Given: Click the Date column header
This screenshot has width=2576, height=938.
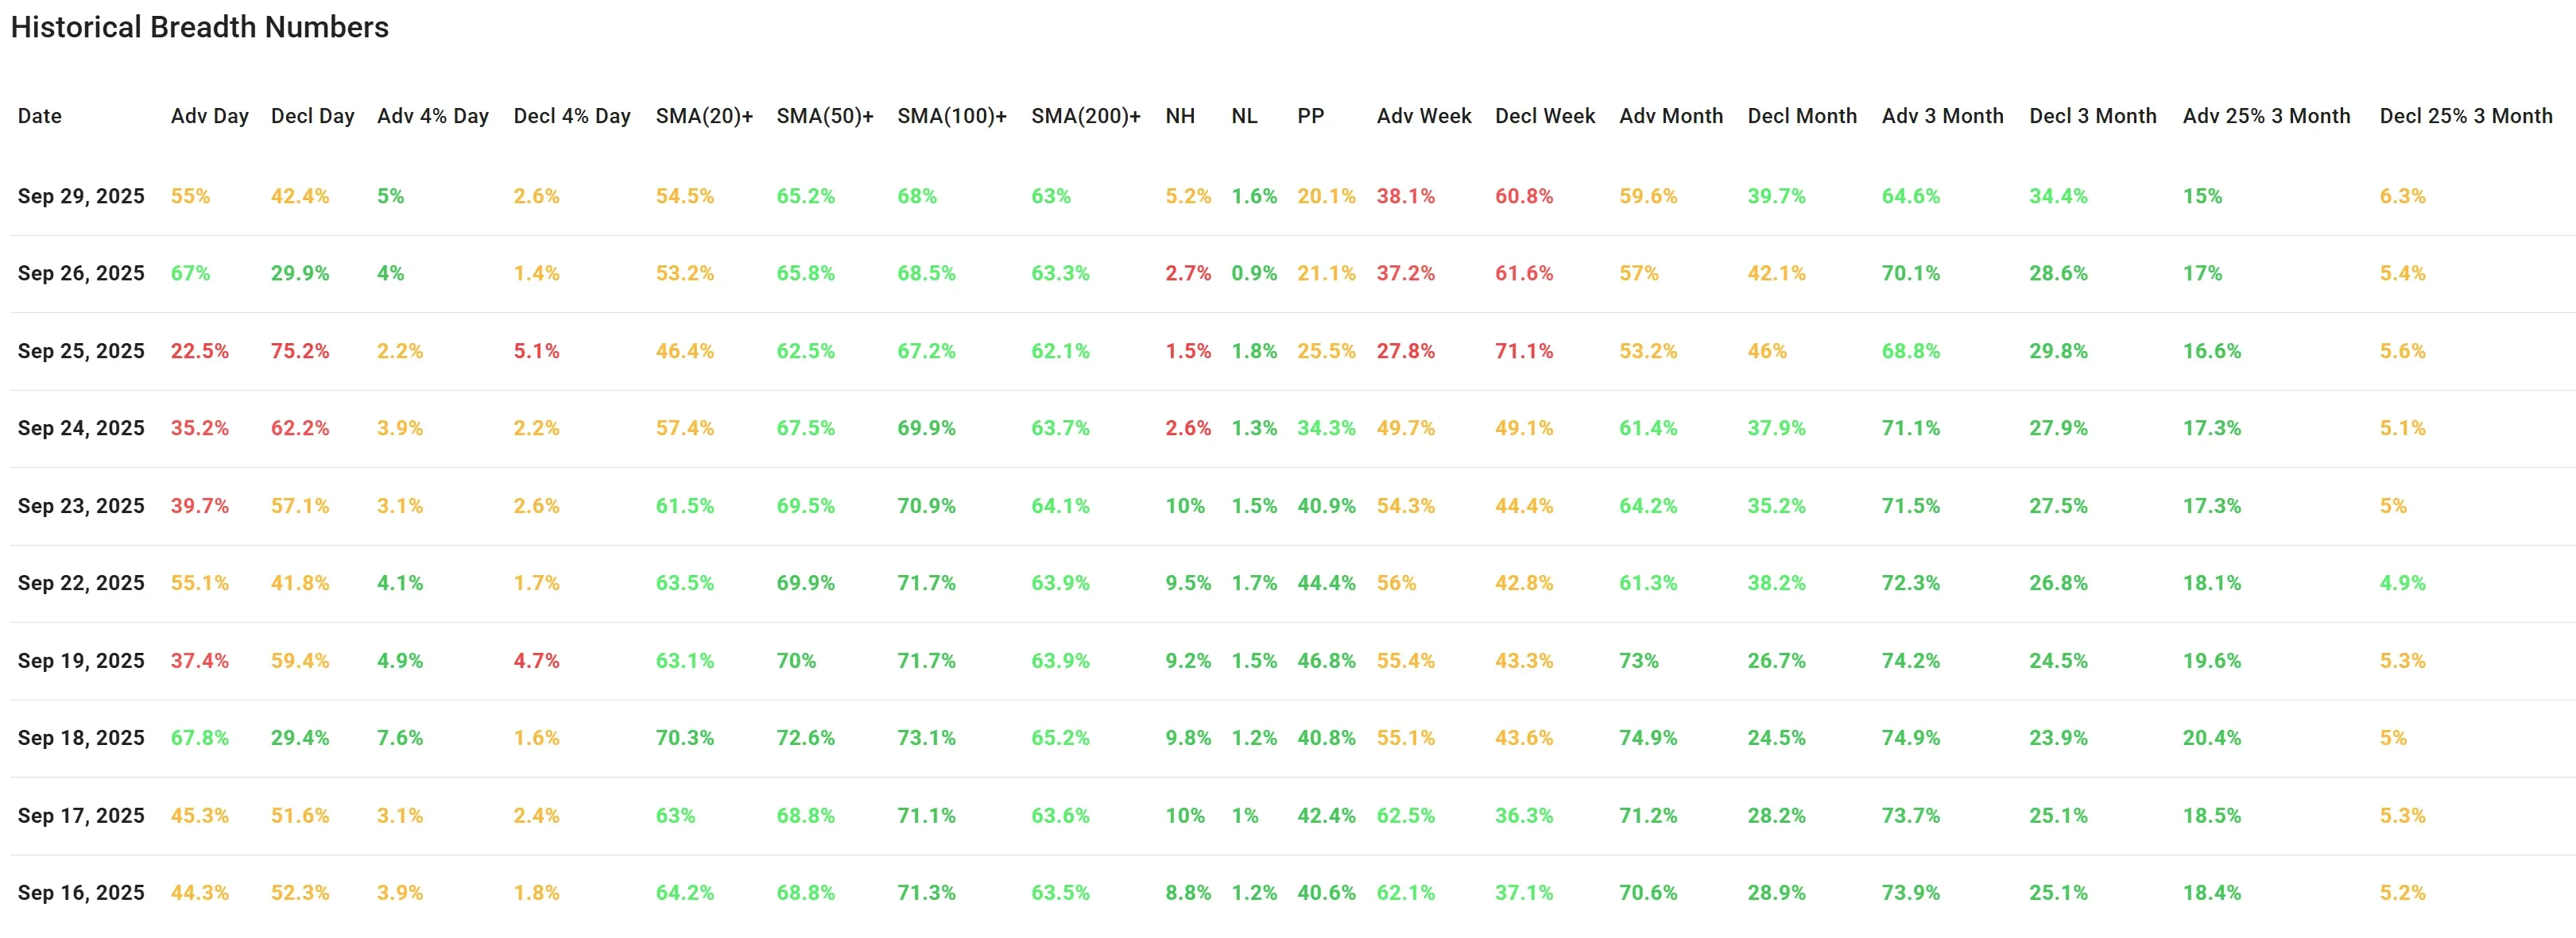Looking at the screenshot, I should (40, 116).
